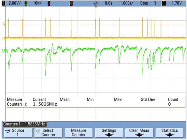Click the Count column header
The image size is (187, 140).
coord(173,99)
